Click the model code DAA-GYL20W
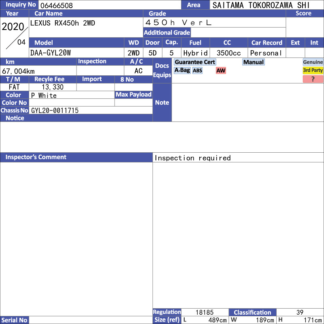The height and width of the screenshot is (324, 324). [x=51, y=53]
